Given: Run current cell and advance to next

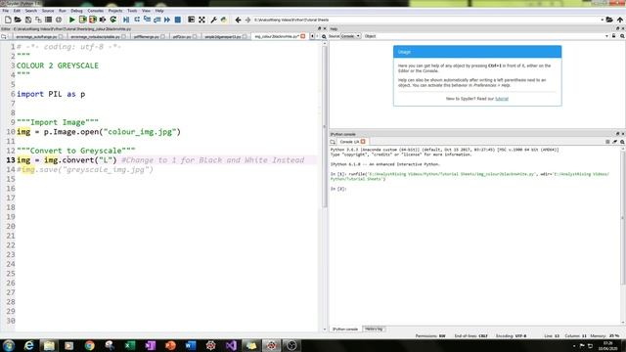Looking at the screenshot, I should [x=93, y=20].
